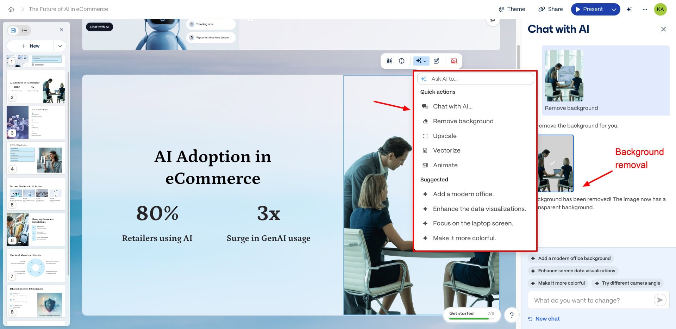Viewport: 676px width, 329px height.
Task: Click the crop/fit image toolbar icon
Action: point(389,61)
